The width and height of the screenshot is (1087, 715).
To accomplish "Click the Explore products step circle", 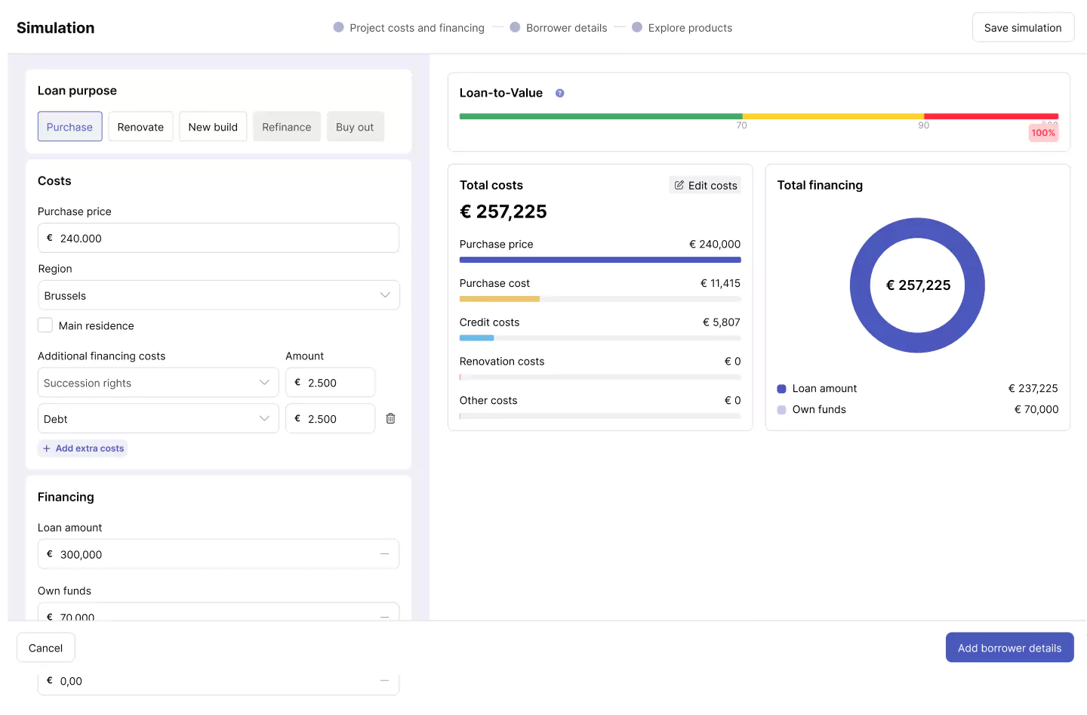I will click(637, 27).
